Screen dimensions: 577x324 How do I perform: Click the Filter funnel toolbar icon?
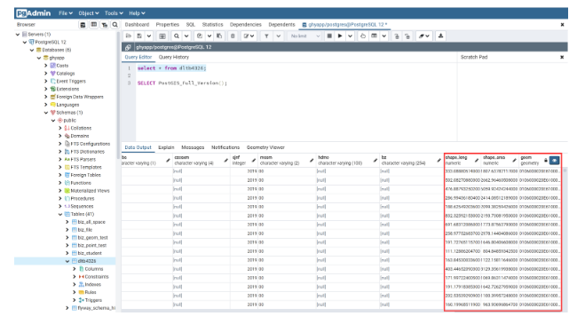pyautogui.click(x=266, y=36)
